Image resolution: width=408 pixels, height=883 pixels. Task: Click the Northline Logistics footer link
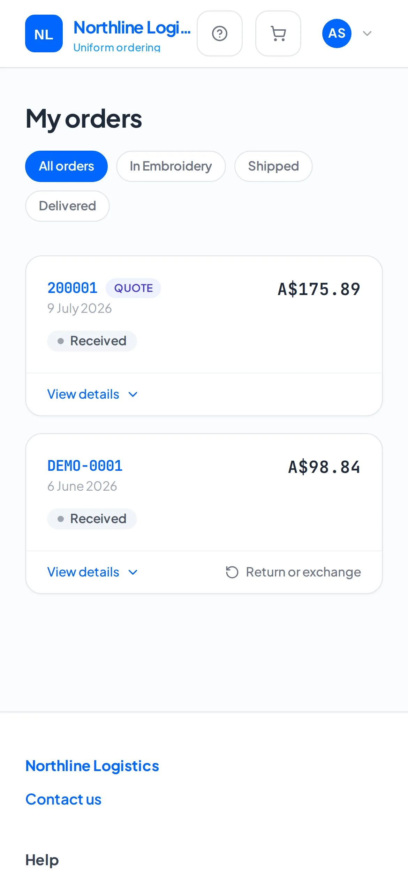92,766
